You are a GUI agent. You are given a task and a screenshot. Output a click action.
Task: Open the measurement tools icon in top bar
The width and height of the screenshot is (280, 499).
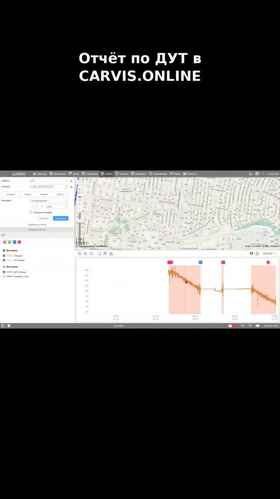click(x=251, y=174)
